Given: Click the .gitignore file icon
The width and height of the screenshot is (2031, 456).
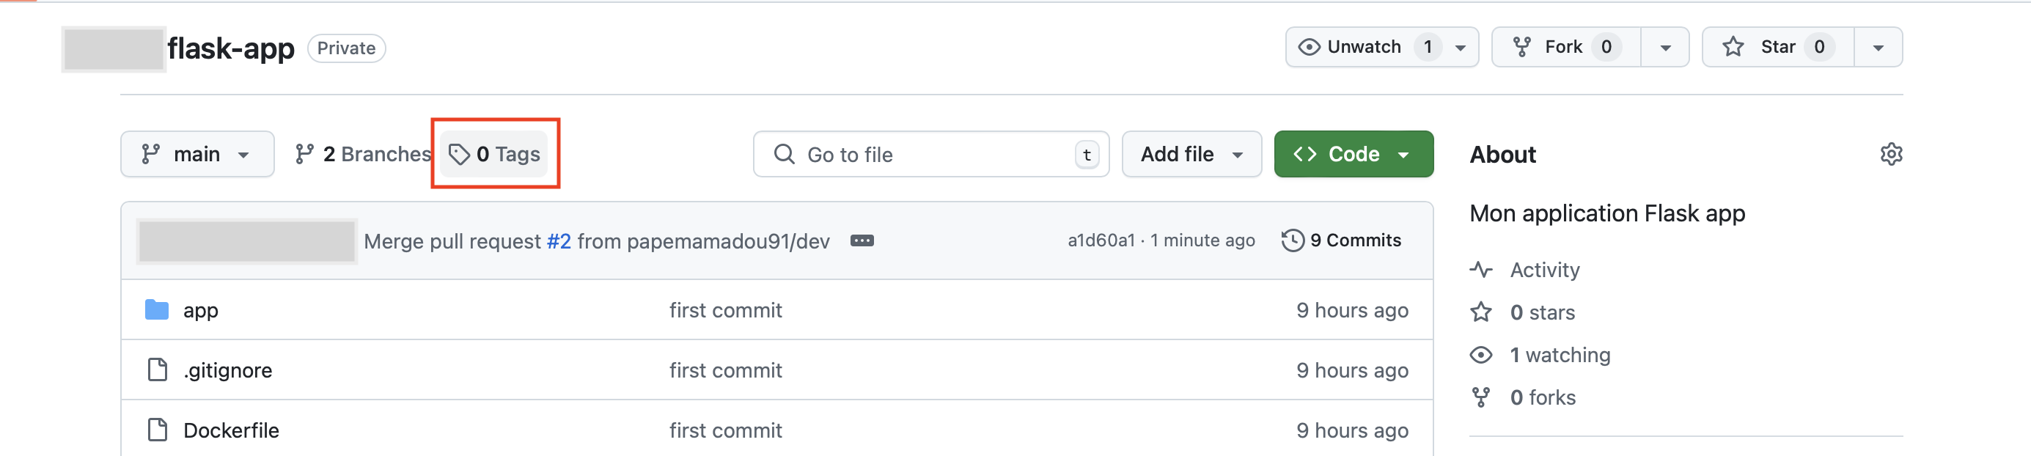Looking at the screenshot, I should pyautogui.click(x=158, y=370).
